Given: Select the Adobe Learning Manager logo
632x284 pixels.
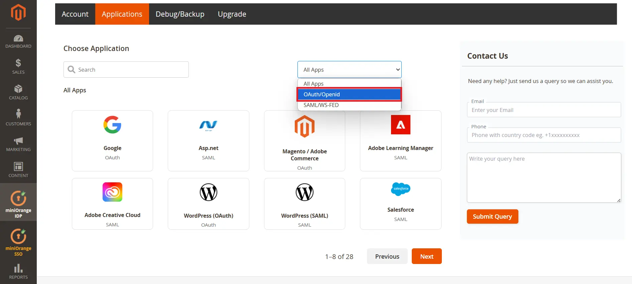Looking at the screenshot, I should pos(400,125).
